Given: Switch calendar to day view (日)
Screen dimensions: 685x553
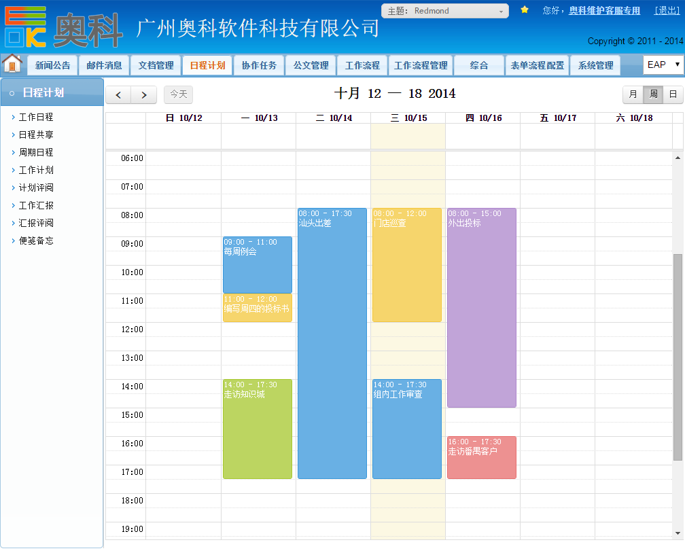Looking at the screenshot, I should 673,94.
